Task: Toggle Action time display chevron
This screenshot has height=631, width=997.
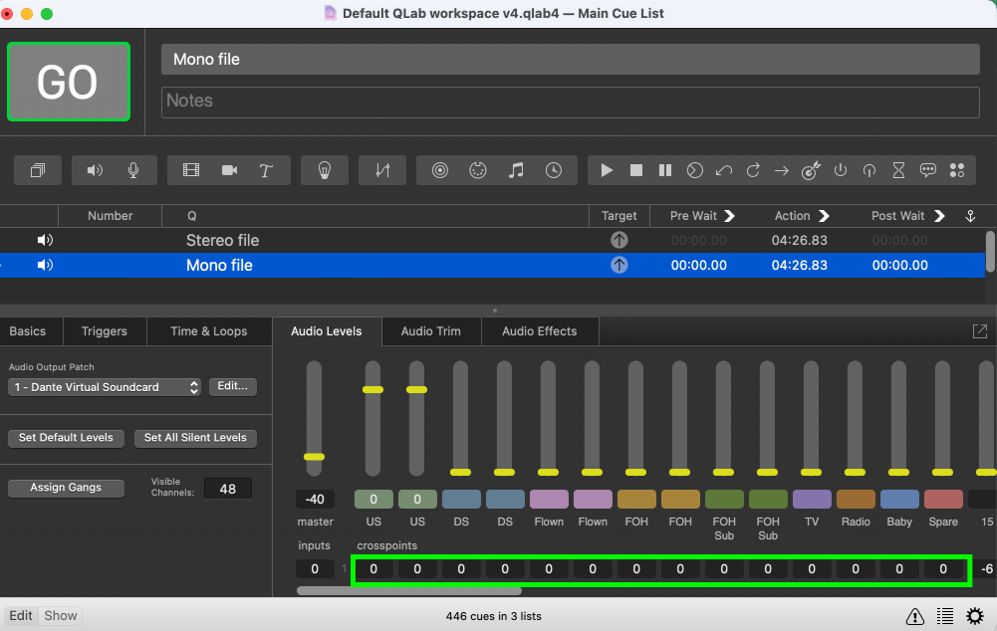Action: 824,216
